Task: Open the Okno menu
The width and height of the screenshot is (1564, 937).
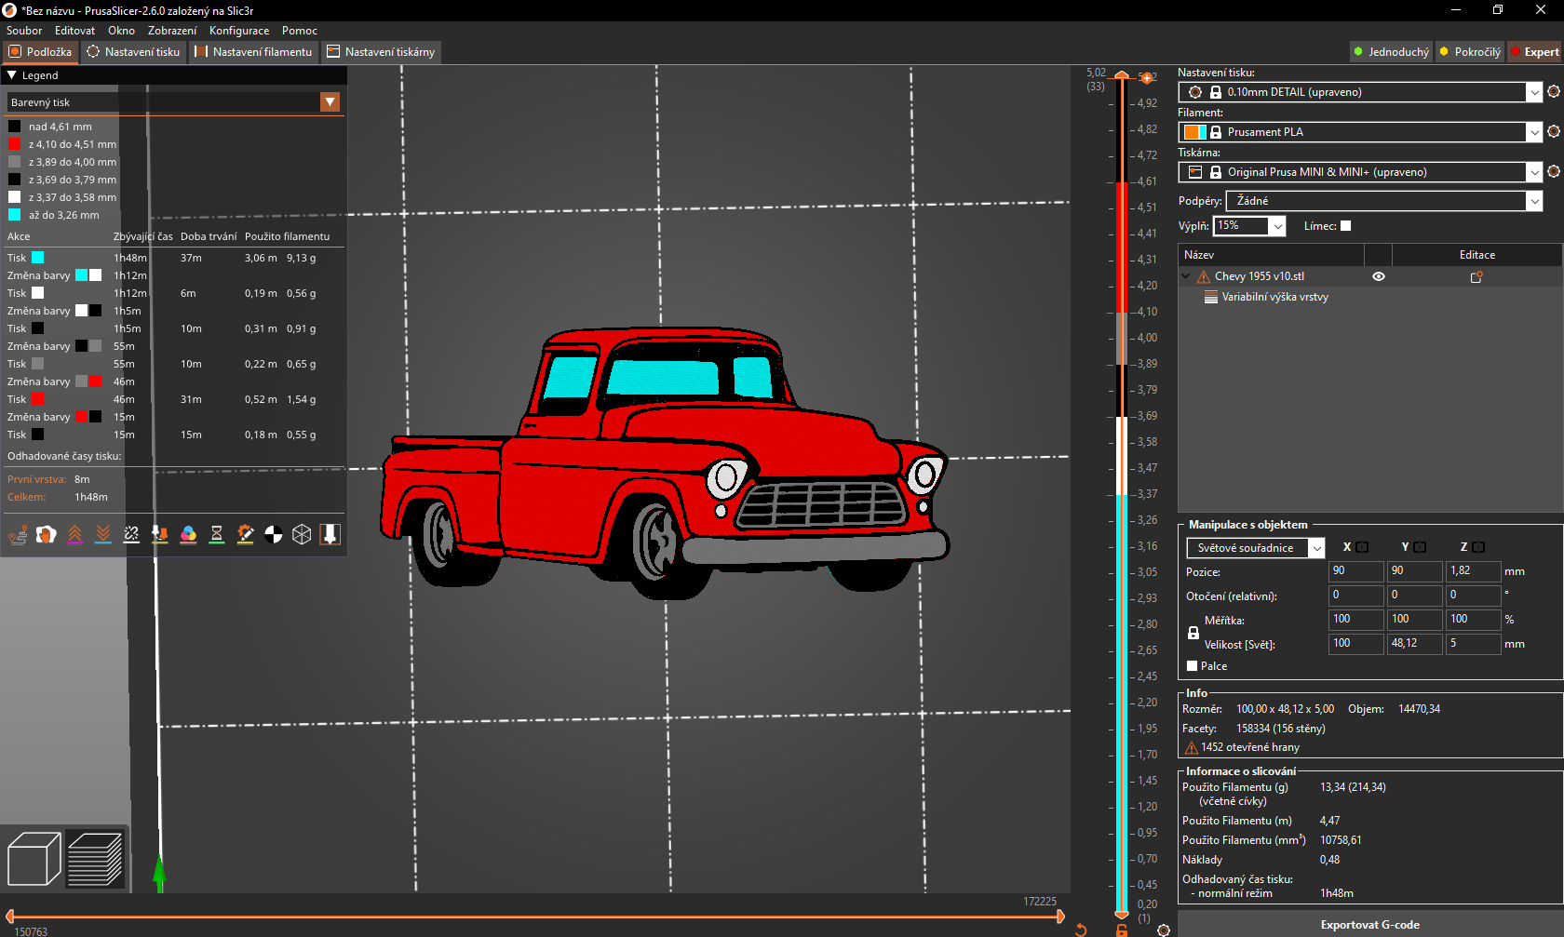Action: pyautogui.click(x=121, y=31)
